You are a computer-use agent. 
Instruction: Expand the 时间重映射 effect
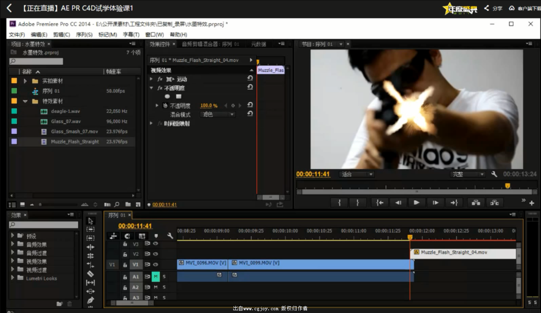pos(151,123)
